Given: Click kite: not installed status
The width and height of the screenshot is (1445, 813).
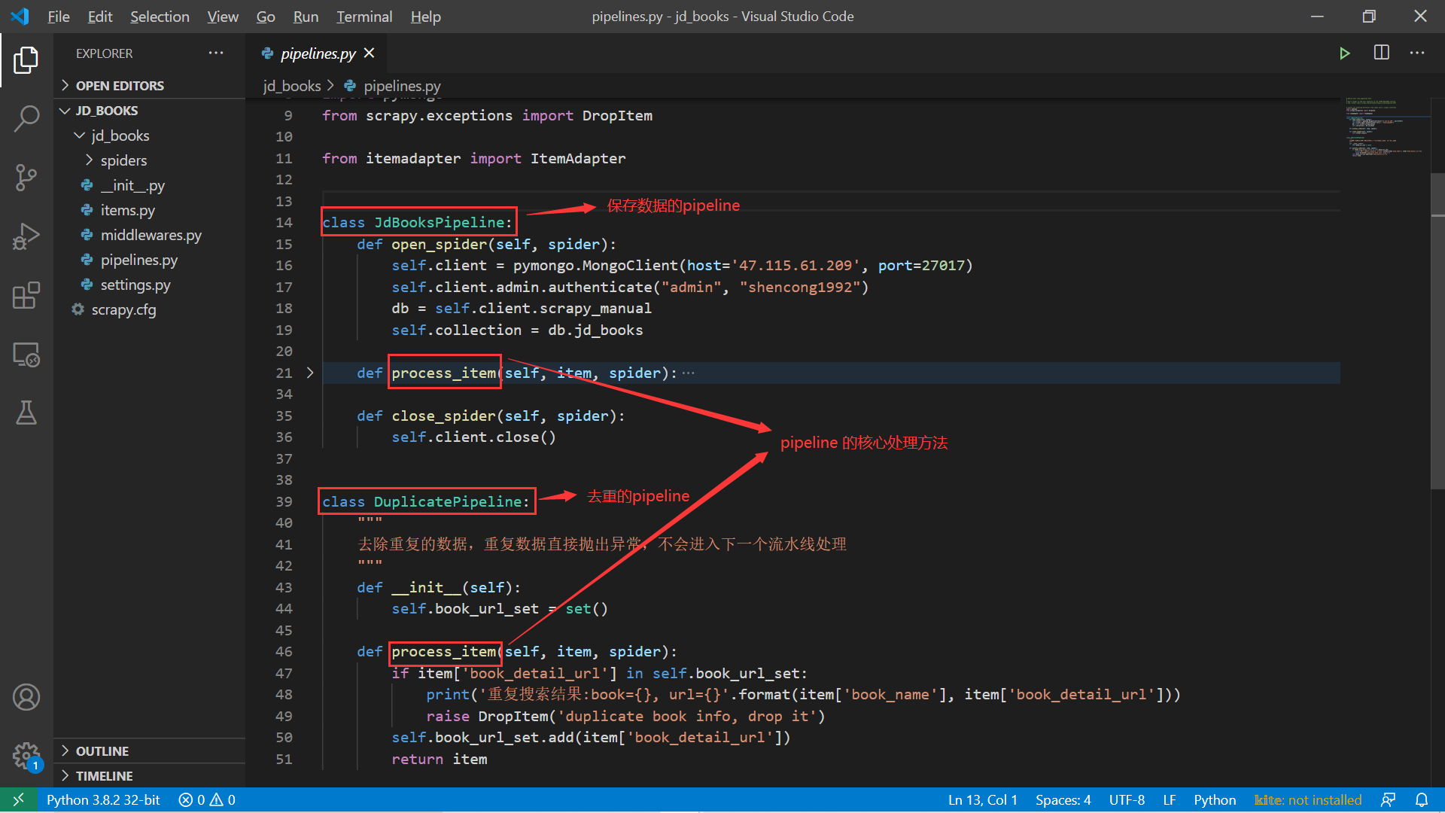Looking at the screenshot, I should [1308, 799].
